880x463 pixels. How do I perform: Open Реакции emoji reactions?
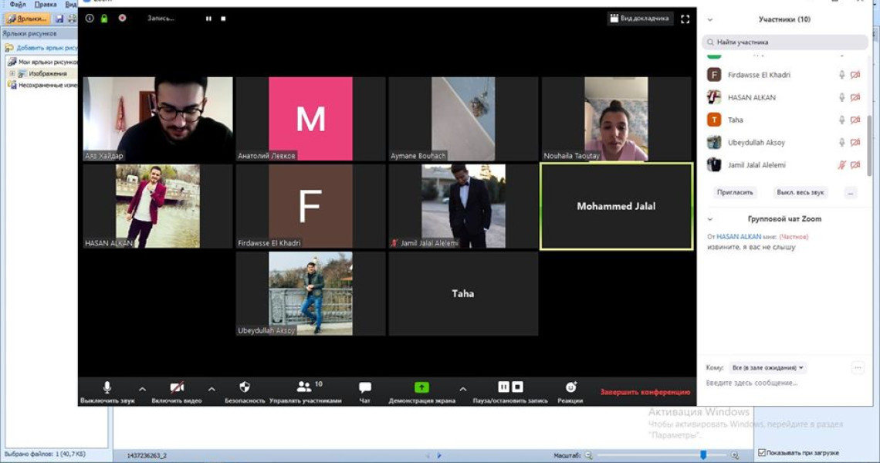coord(570,392)
